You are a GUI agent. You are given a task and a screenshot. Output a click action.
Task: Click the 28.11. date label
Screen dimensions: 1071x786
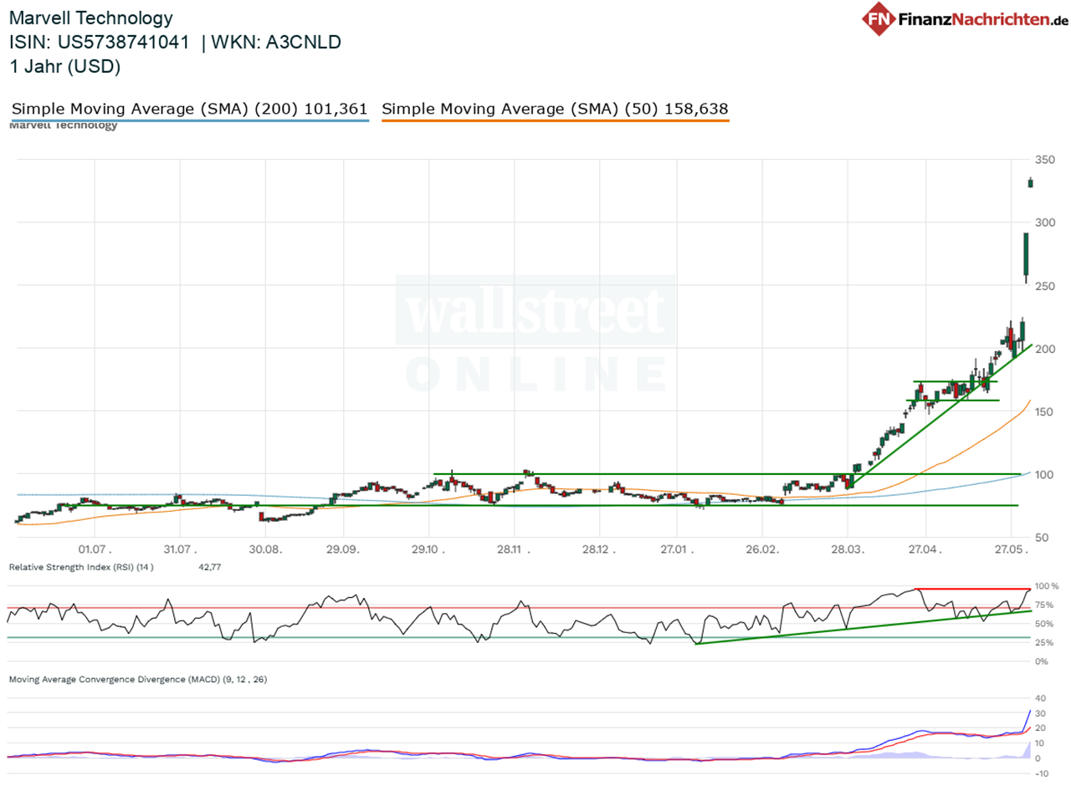pyautogui.click(x=513, y=550)
